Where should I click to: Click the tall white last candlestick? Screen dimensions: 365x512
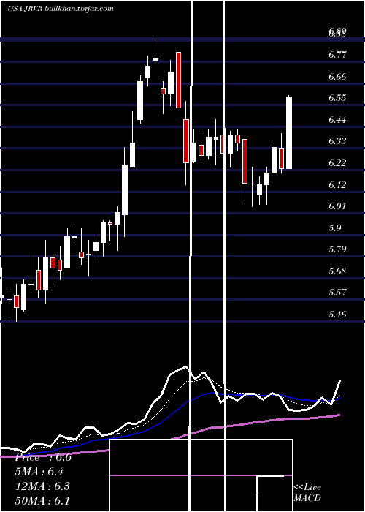point(289,133)
